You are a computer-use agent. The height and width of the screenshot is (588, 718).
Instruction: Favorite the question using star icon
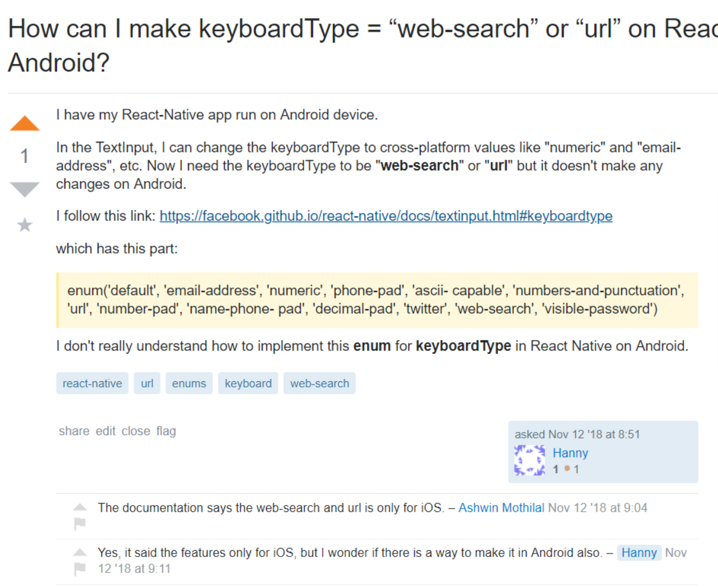pyautogui.click(x=24, y=225)
